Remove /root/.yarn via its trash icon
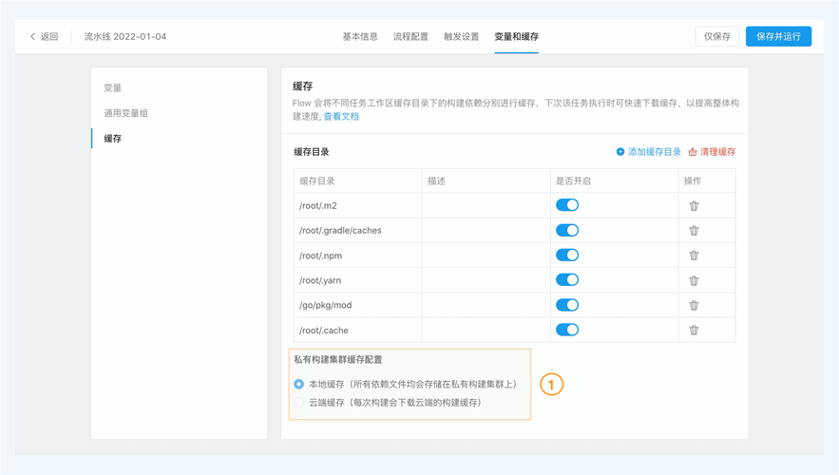839x475 pixels. pos(694,280)
